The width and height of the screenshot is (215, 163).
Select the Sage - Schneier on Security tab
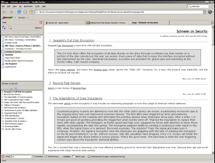(x=149, y=23)
